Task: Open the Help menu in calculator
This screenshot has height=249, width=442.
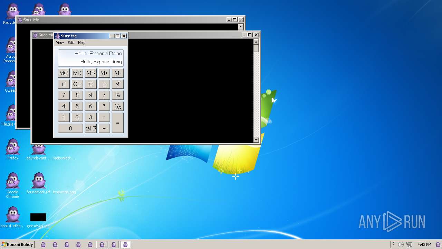Action: click(x=81, y=43)
